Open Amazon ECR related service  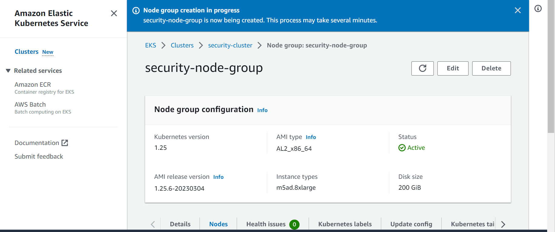pyautogui.click(x=33, y=85)
